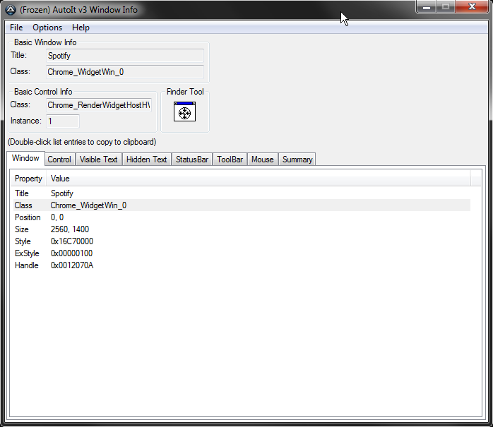Select the Class row Chrome_WidgetWin_0 in list
The image size is (493, 427).
(242, 205)
